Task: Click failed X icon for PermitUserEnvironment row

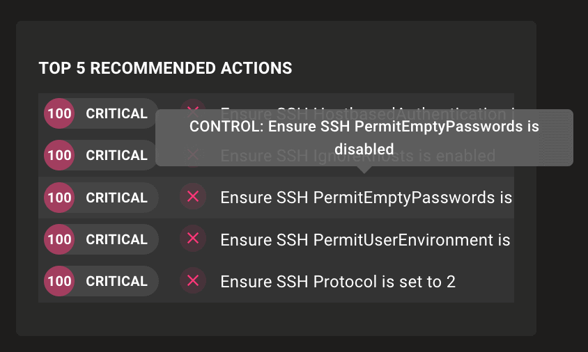Action: click(x=193, y=239)
